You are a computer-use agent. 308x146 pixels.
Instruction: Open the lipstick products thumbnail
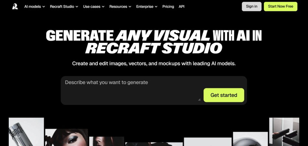coord(284,132)
